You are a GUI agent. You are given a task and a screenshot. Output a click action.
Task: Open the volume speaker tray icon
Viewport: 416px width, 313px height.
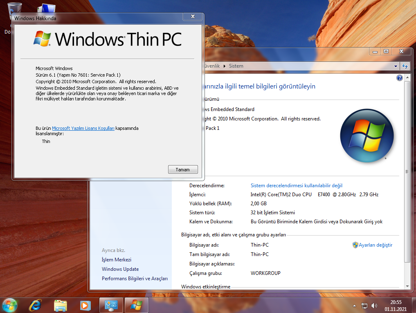pos(374,306)
